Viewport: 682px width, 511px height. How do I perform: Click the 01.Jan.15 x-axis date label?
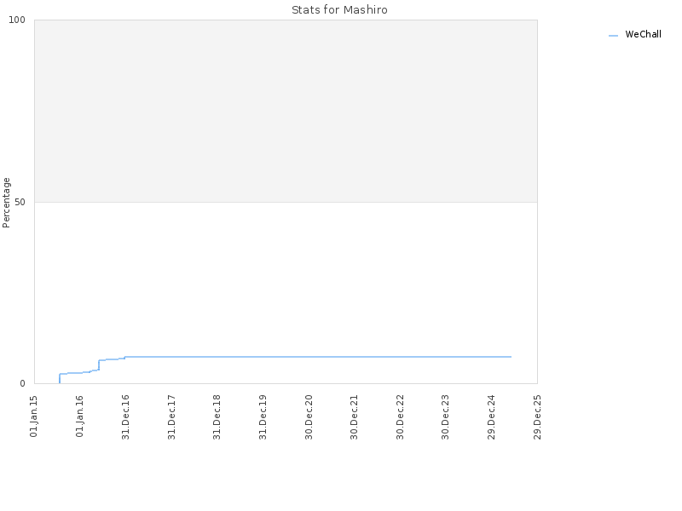34,416
